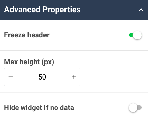Viewport: 148px width, 123px height.
Task: Click the Freeze header label text
Action: point(27,35)
